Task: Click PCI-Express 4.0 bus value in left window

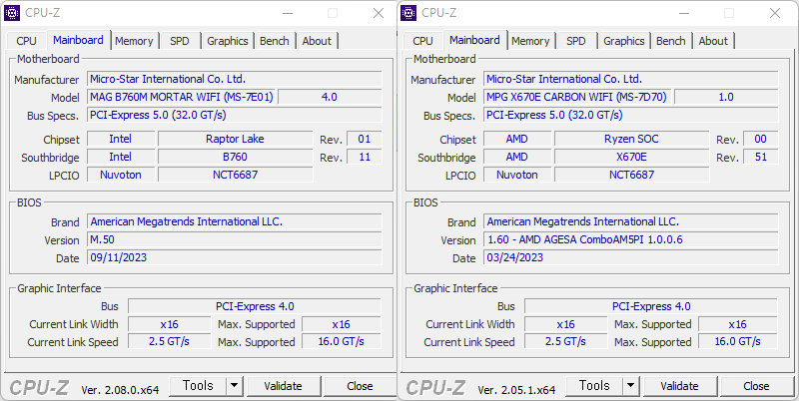Action: pos(255,306)
